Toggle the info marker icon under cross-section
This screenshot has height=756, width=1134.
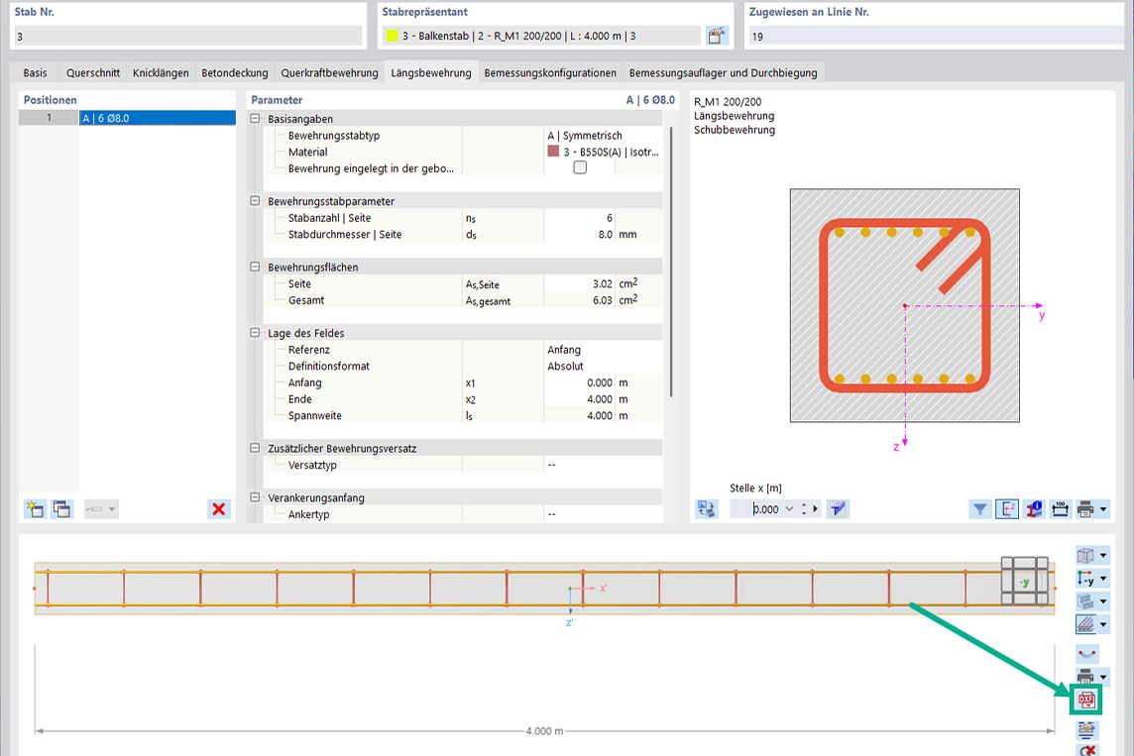coord(1033,509)
